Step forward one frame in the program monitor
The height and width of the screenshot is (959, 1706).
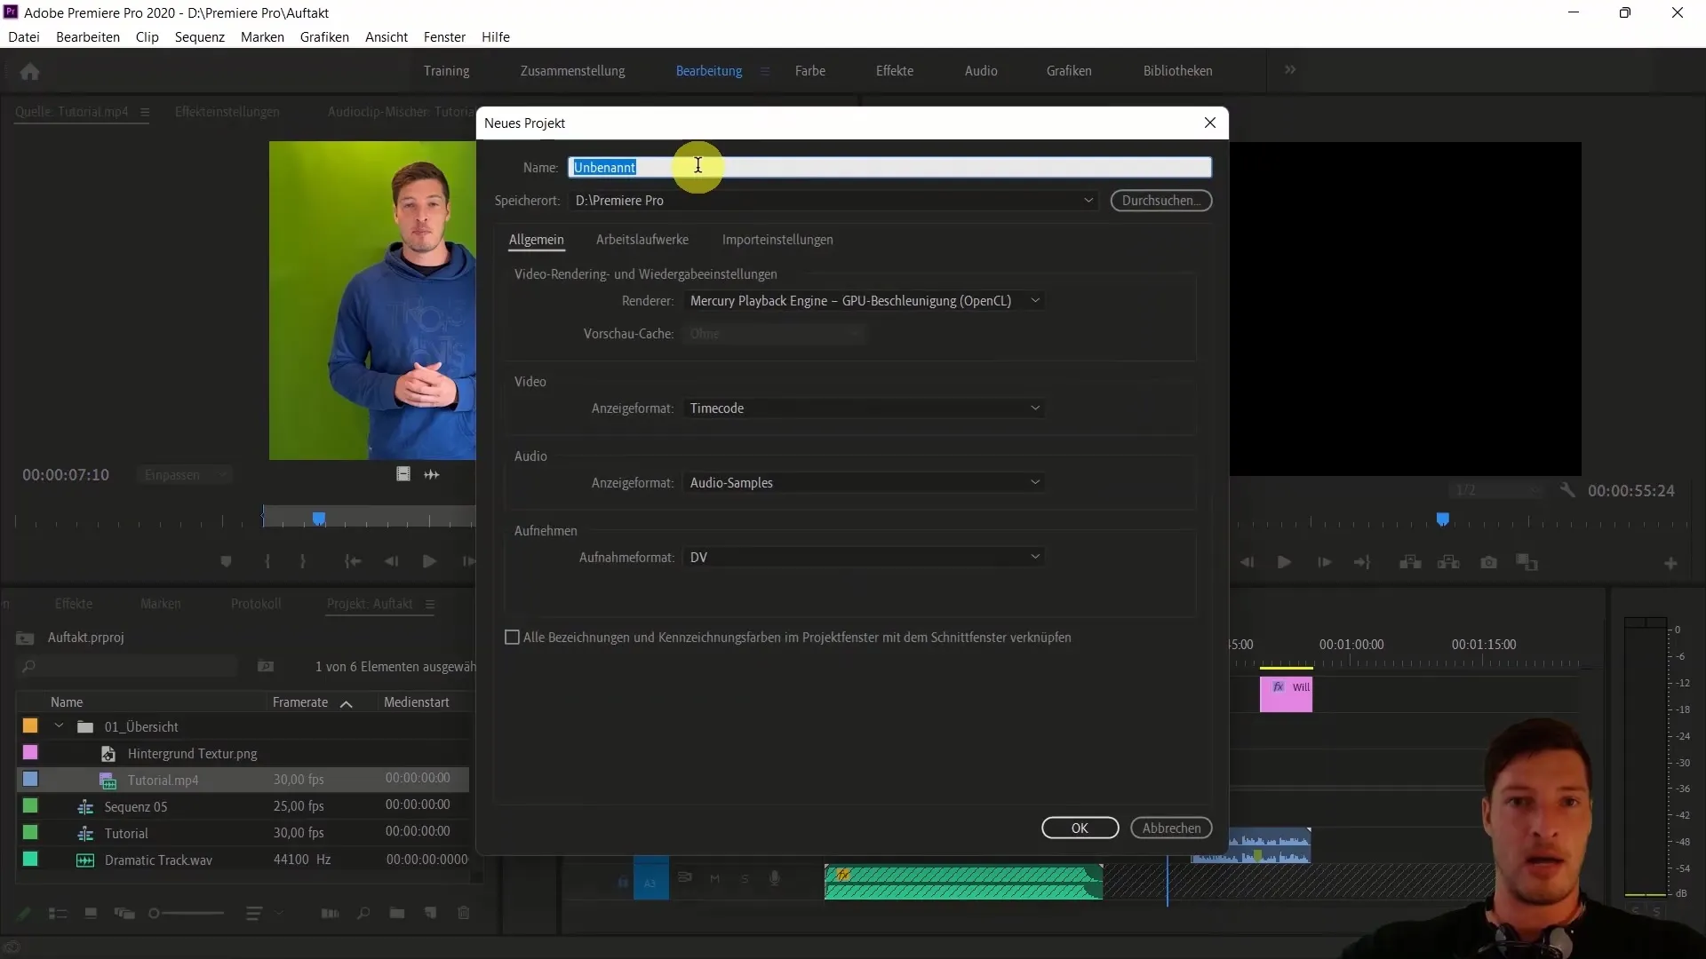point(1324,562)
